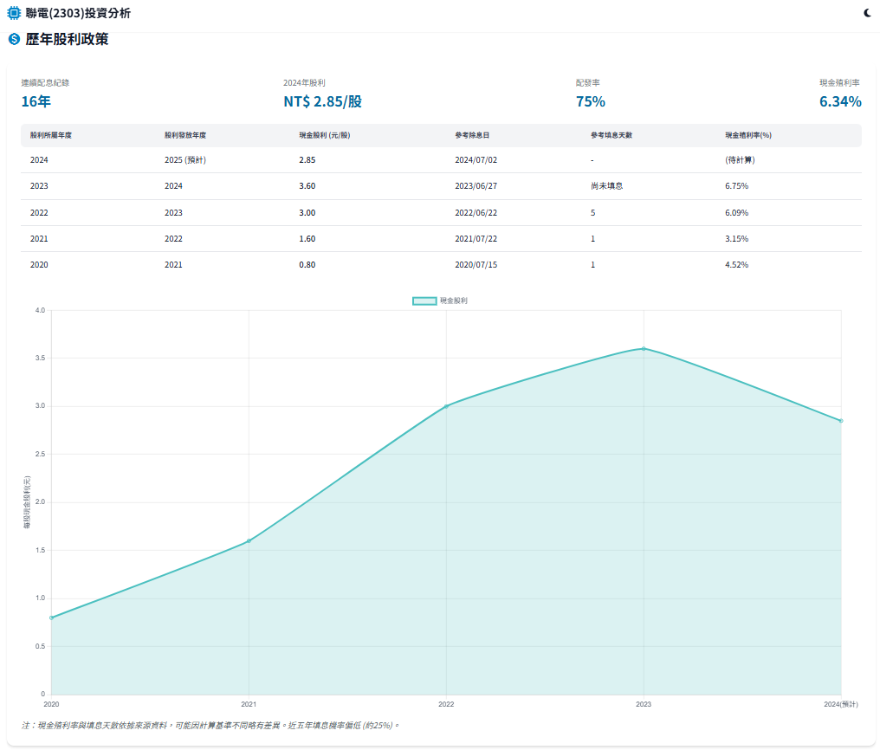Click the 現金股利 legend label
The image size is (880, 750).
(454, 301)
